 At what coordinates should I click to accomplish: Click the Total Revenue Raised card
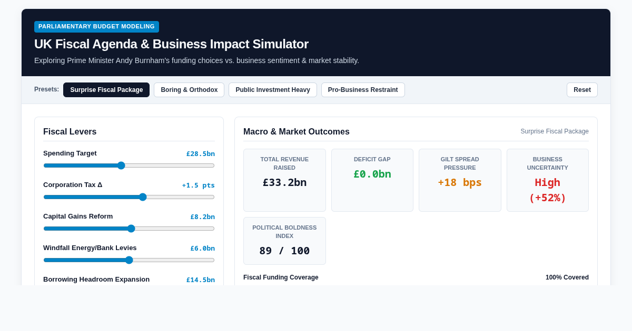[284, 180]
